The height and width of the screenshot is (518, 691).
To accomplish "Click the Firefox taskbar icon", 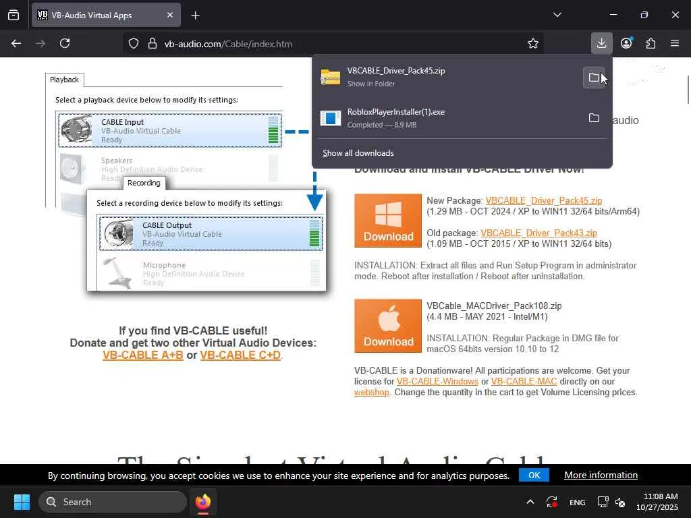I will [x=203, y=502].
